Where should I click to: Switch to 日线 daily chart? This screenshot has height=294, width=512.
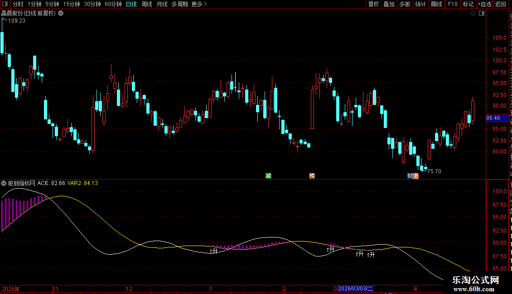point(131,4)
